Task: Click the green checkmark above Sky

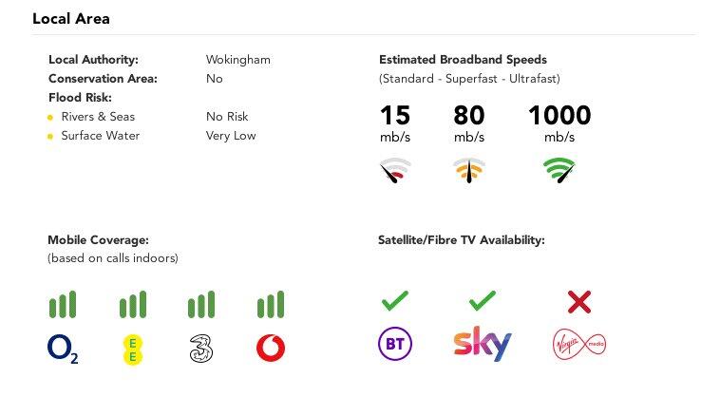Action: [483, 302]
